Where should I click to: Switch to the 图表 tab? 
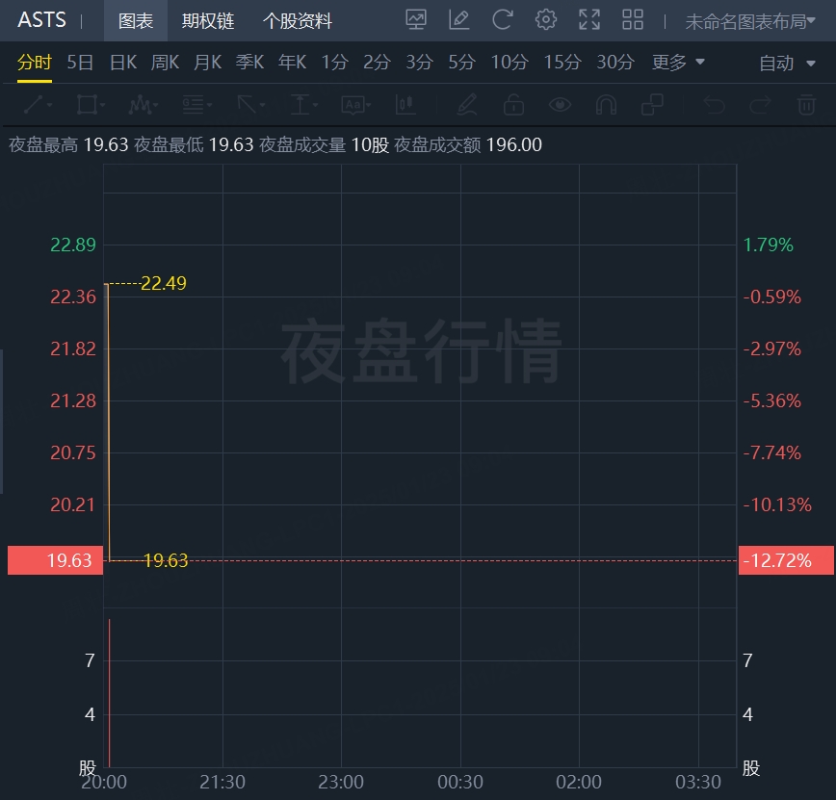coord(136,21)
